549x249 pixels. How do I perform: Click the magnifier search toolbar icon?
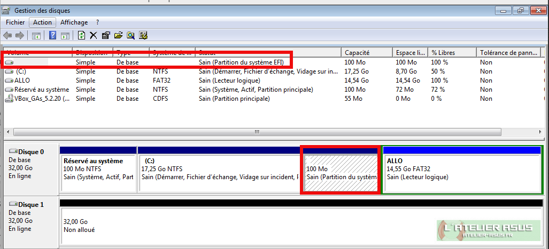click(x=130, y=36)
